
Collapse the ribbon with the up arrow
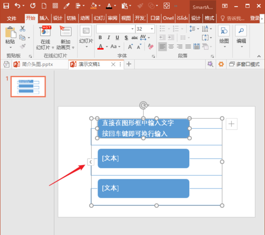pyautogui.click(x=259, y=56)
